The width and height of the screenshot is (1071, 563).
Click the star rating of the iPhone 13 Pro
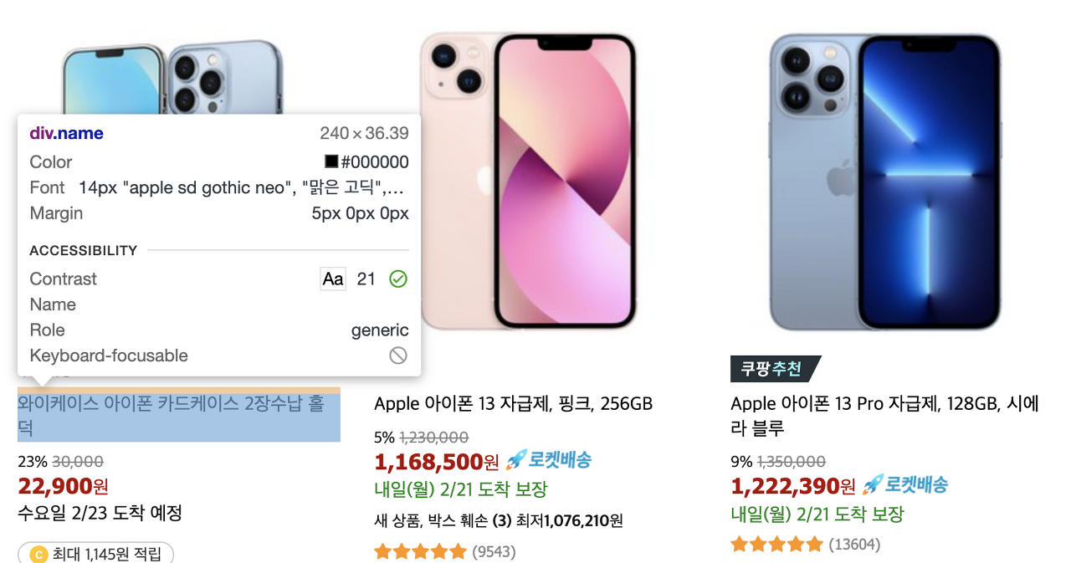click(x=777, y=545)
